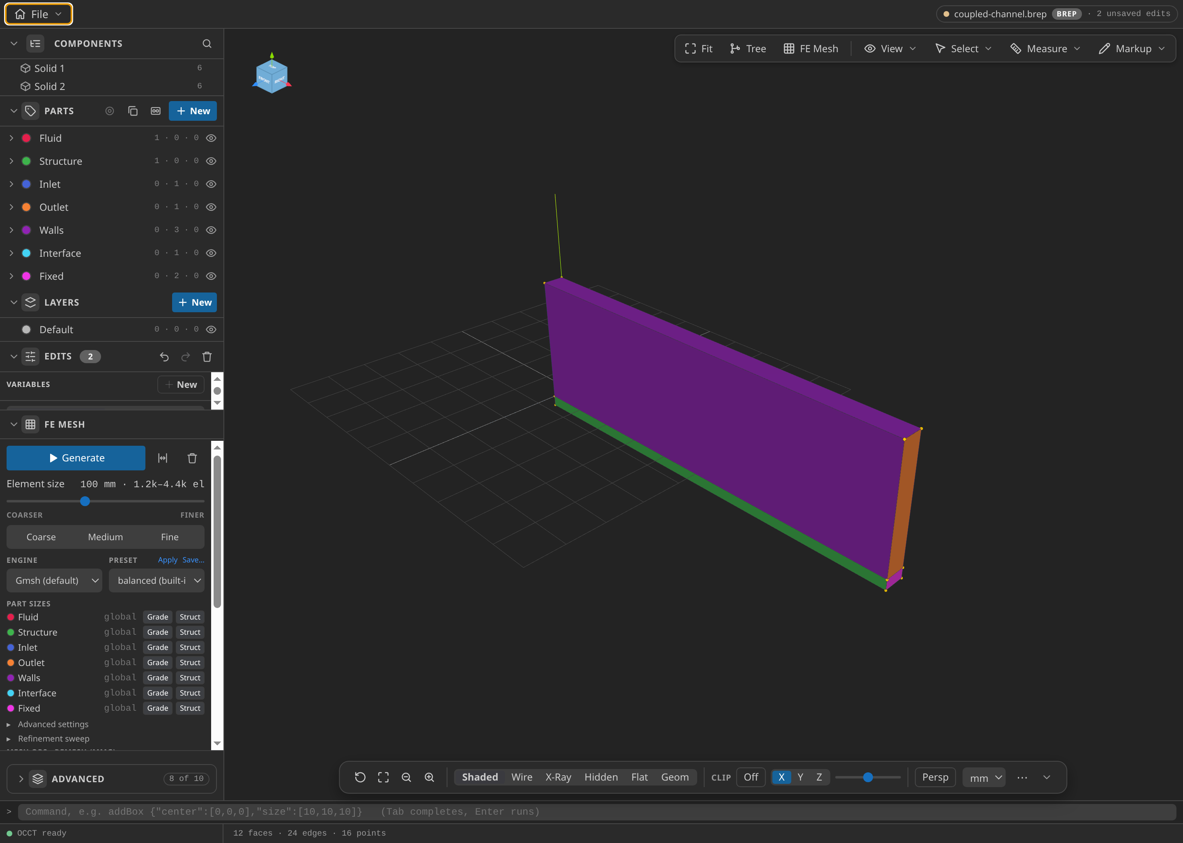Image resolution: width=1183 pixels, height=843 pixels.
Task: Expand the Advanced panel
Action: (21, 779)
